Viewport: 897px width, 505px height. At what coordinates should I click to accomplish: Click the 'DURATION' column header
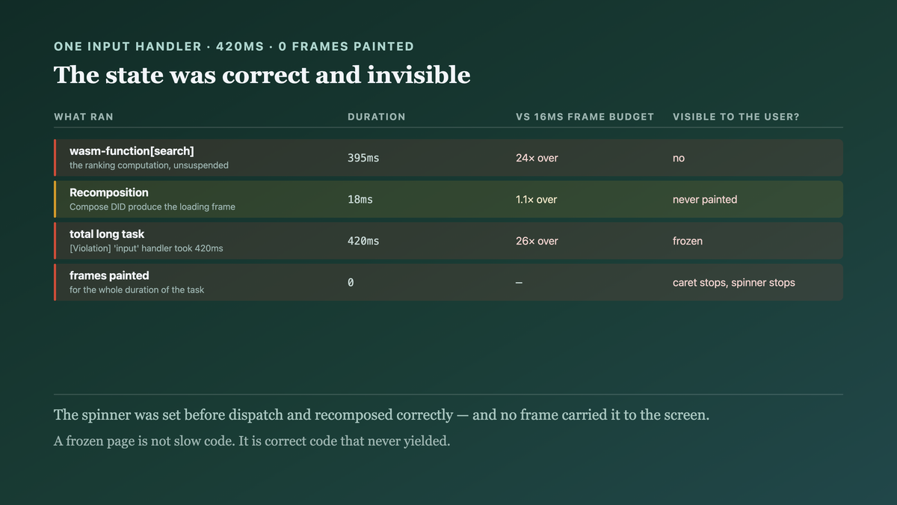[x=377, y=117]
